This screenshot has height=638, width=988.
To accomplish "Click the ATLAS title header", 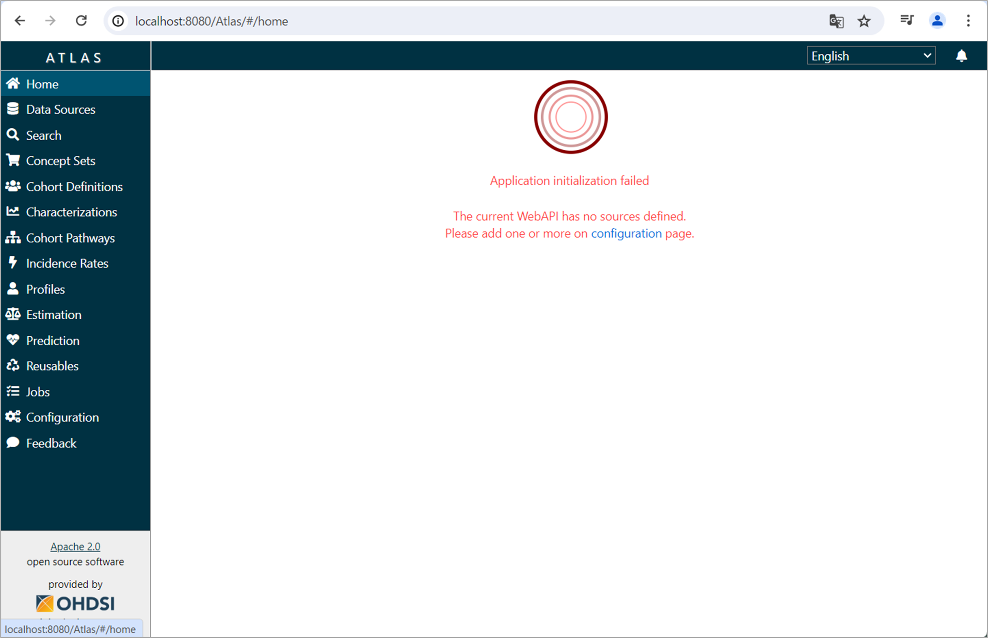I will pyautogui.click(x=74, y=57).
